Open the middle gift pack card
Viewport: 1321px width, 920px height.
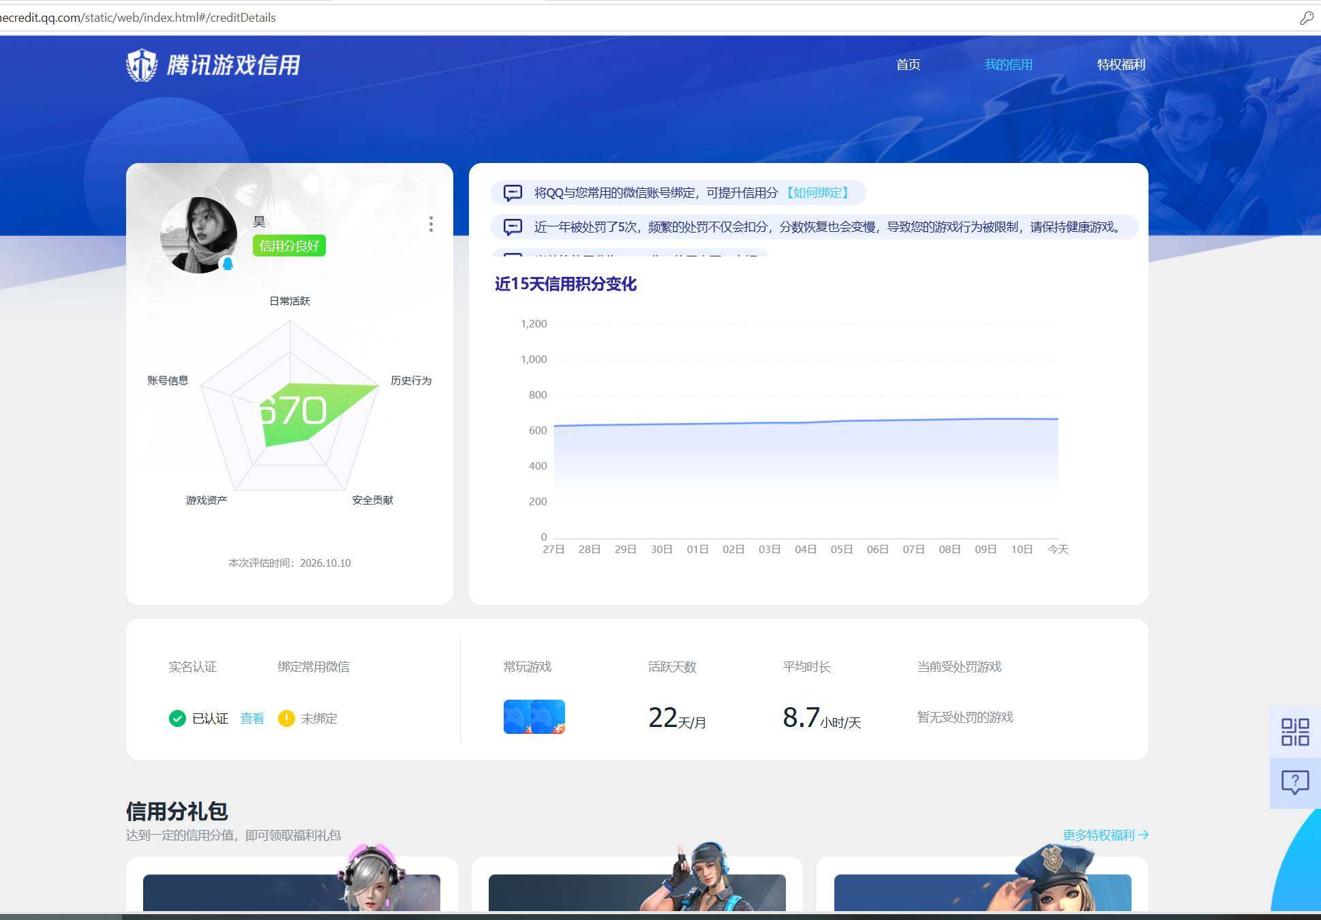point(637,883)
